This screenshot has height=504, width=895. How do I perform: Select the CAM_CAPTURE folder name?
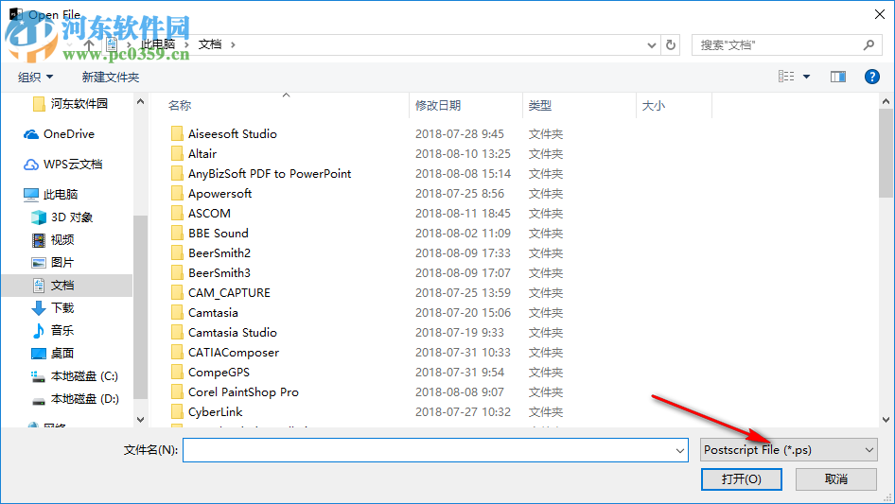(x=229, y=293)
